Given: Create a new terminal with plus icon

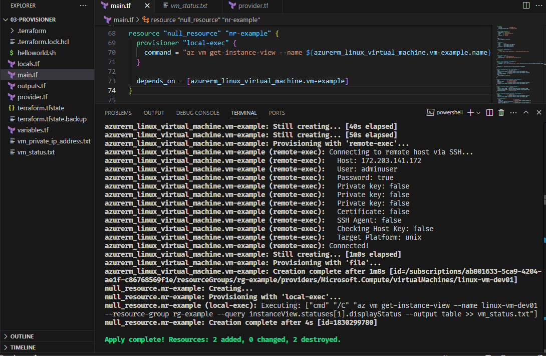Looking at the screenshot, I should pyautogui.click(x=470, y=112).
